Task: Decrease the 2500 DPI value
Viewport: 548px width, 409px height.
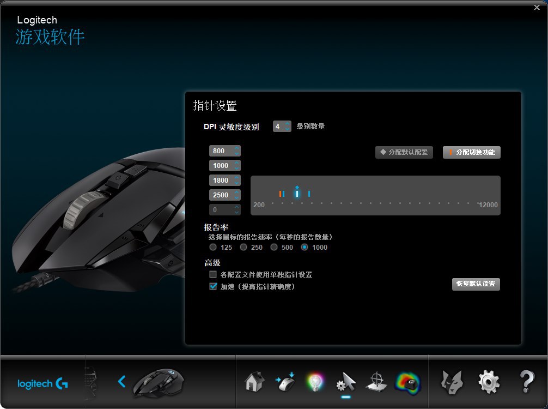Action: pyautogui.click(x=237, y=197)
